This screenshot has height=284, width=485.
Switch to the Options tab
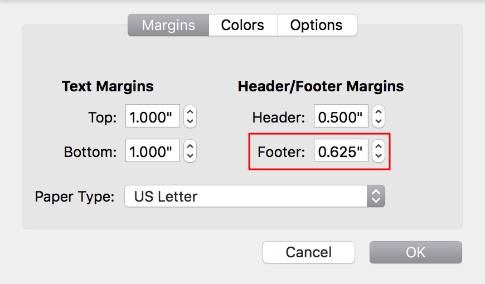[317, 25]
